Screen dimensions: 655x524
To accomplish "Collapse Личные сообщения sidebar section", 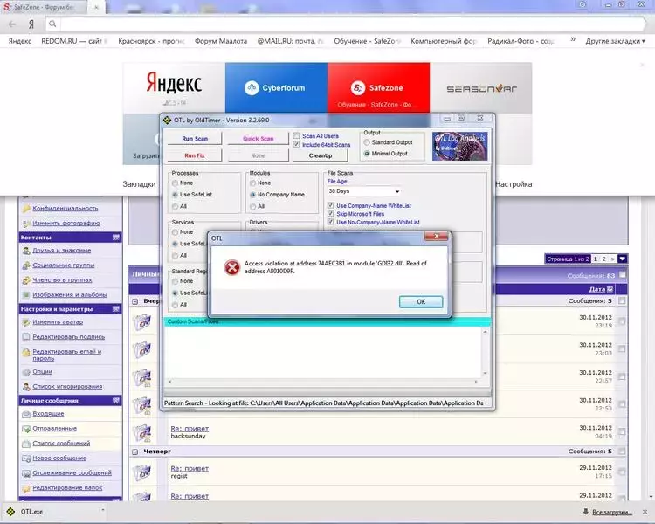I will pyautogui.click(x=116, y=400).
